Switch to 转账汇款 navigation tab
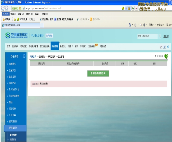Screen dimensions: 172x142 pos(24,47)
